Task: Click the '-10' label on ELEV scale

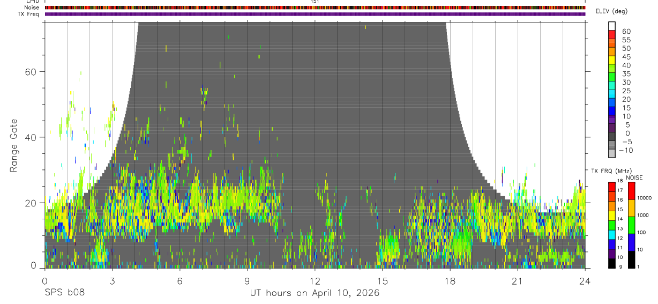Action: (x=625, y=150)
